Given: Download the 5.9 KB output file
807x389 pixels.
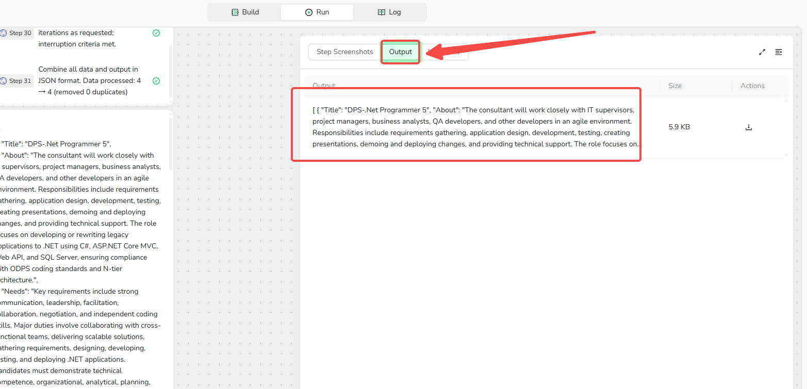Looking at the screenshot, I should pos(749,127).
